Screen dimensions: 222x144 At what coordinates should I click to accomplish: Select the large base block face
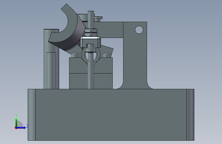pos(111,115)
